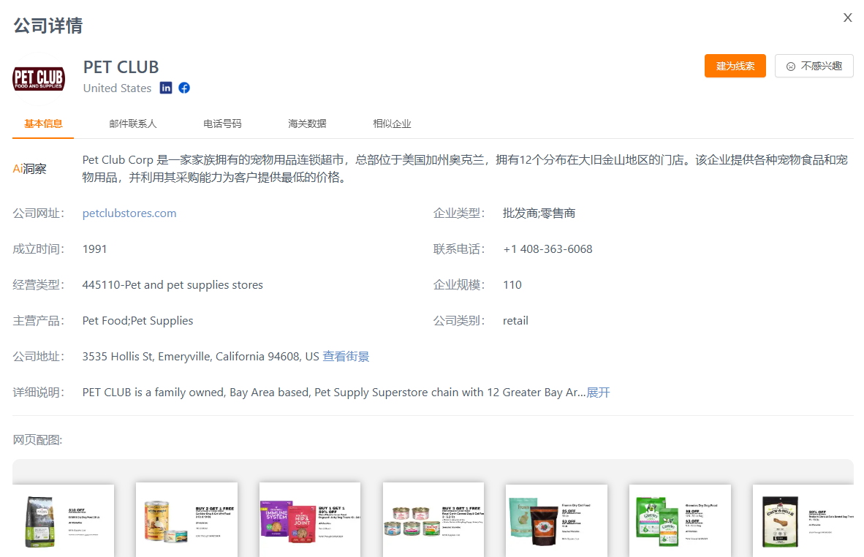Screen dimensions: 864x557
Task: Open the Immune System Hip & Joint thumbnail
Action: click(310, 520)
